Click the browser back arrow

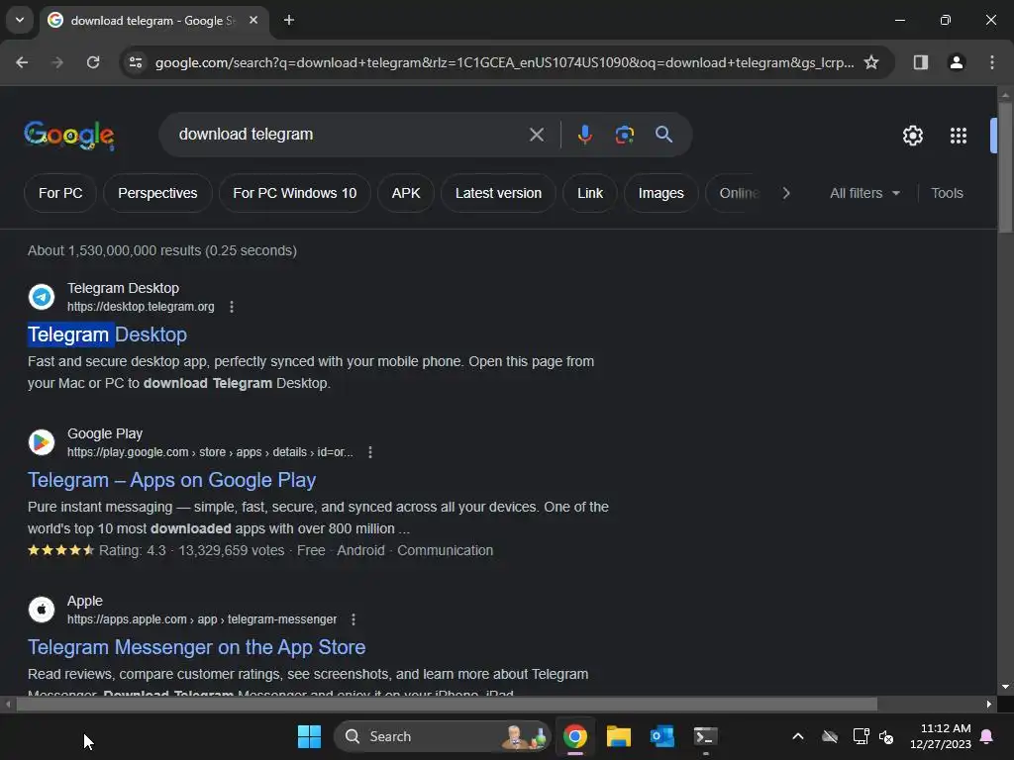pyautogui.click(x=22, y=62)
